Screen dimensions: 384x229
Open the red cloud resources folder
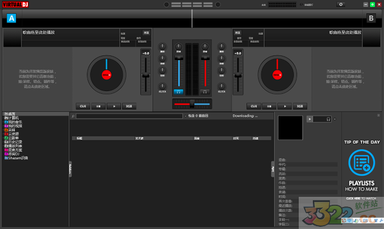(11, 134)
